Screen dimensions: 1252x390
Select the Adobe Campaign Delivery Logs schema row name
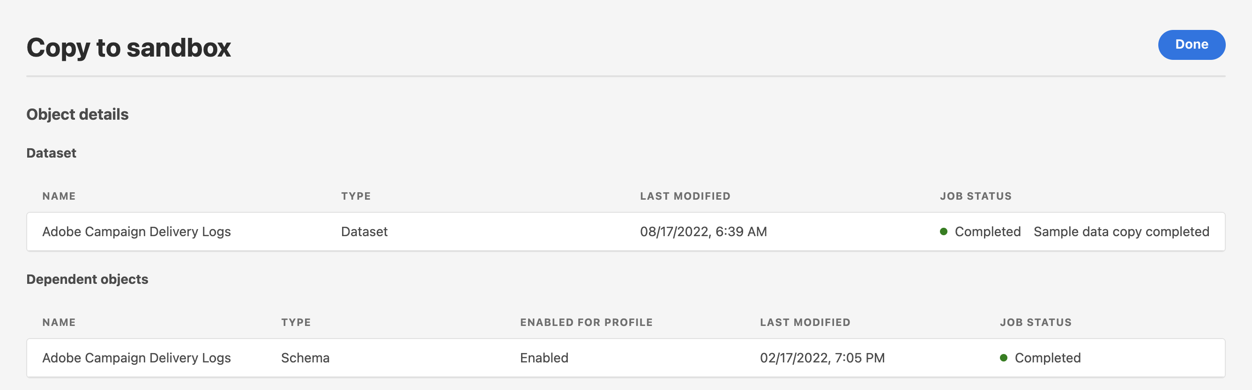[x=136, y=357]
